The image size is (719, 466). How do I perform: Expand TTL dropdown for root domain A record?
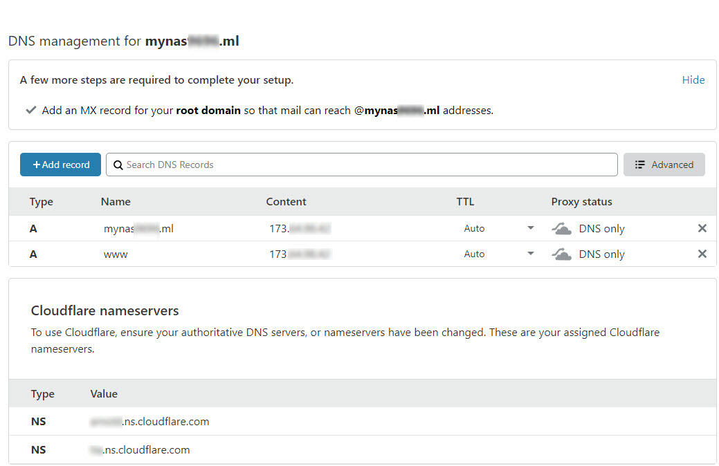[530, 227]
